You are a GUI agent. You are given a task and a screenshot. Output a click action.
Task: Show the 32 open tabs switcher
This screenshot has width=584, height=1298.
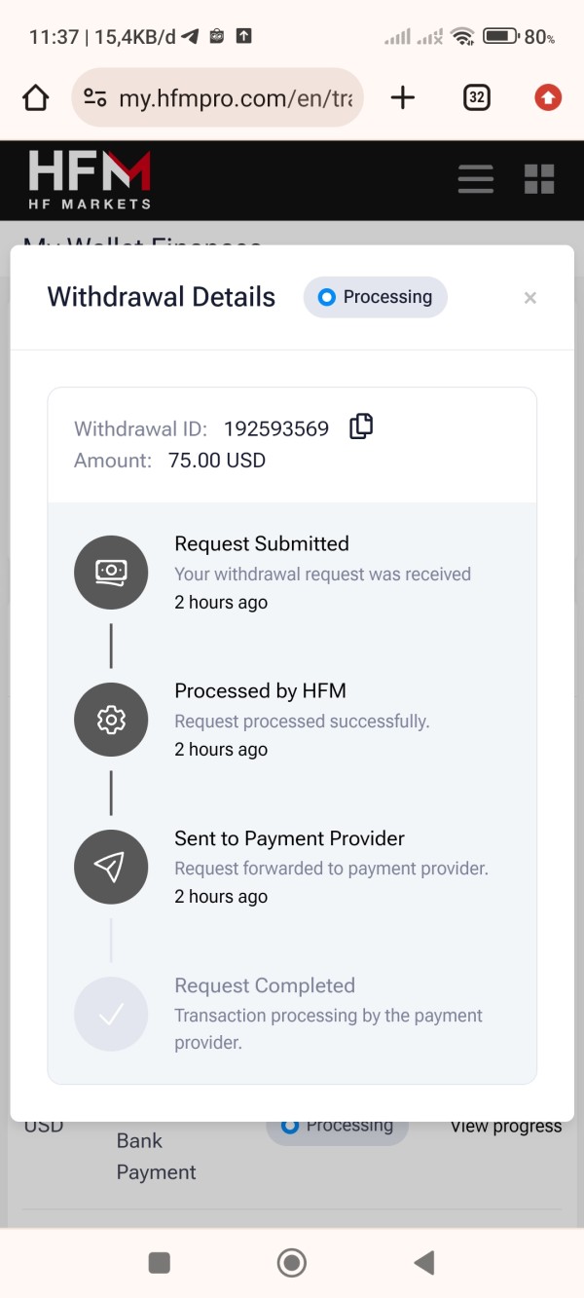(476, 97)
